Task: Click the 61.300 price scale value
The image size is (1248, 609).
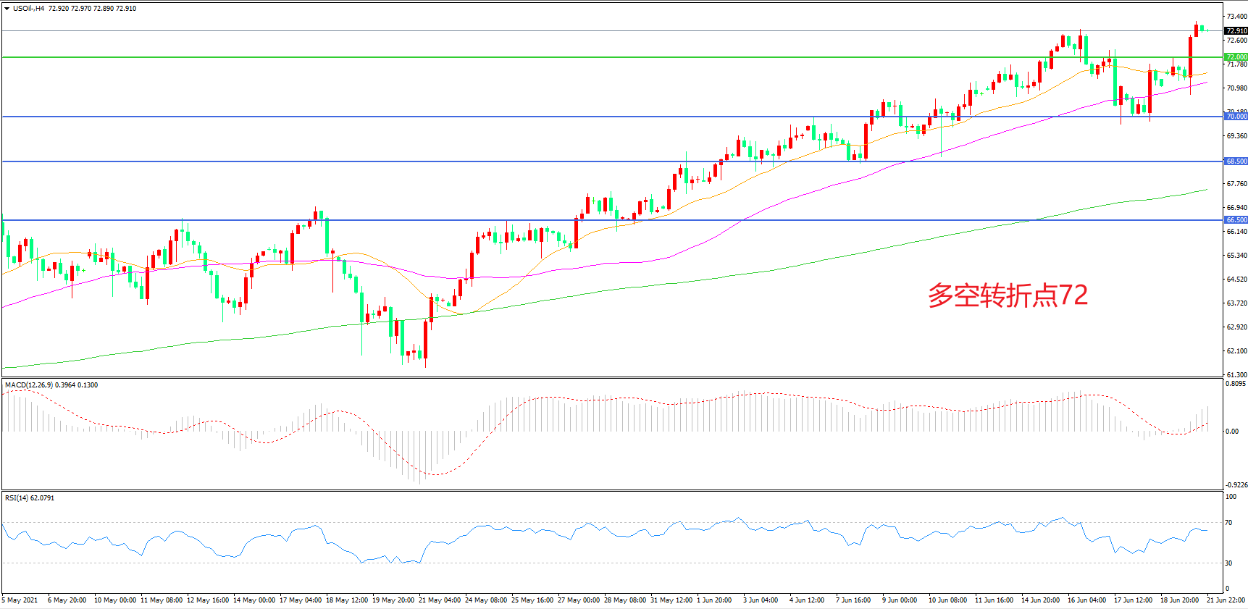Action: tap(1236, 374)
